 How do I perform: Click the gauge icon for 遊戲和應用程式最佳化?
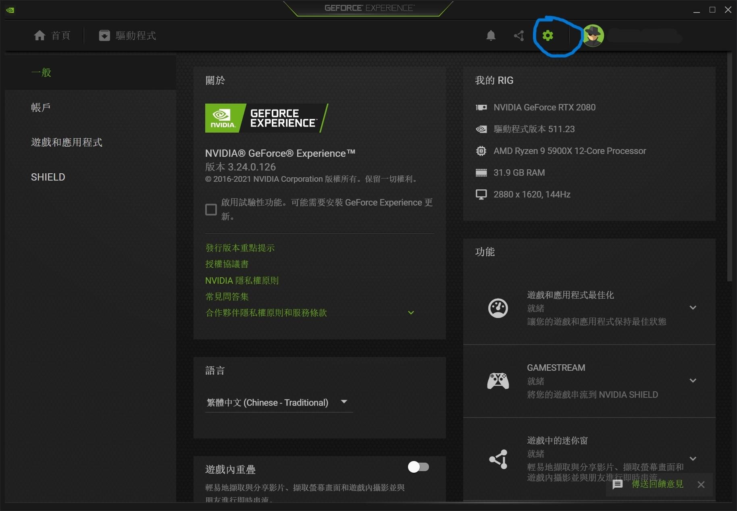click(x=498, y=308)
